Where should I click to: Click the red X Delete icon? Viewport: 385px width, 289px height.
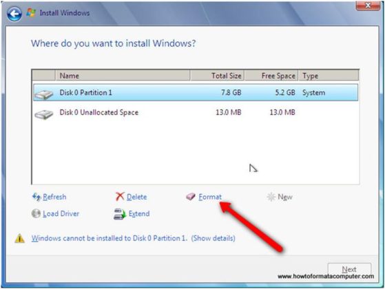(x=120, y=197)
